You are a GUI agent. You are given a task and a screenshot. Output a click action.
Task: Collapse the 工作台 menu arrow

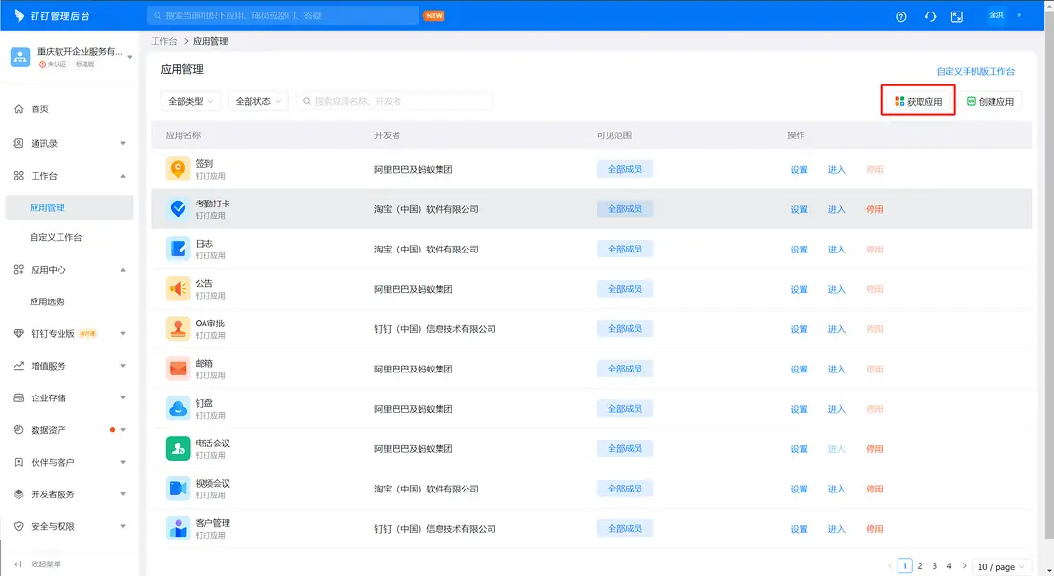pyautogui.click(x=123, y=176)
